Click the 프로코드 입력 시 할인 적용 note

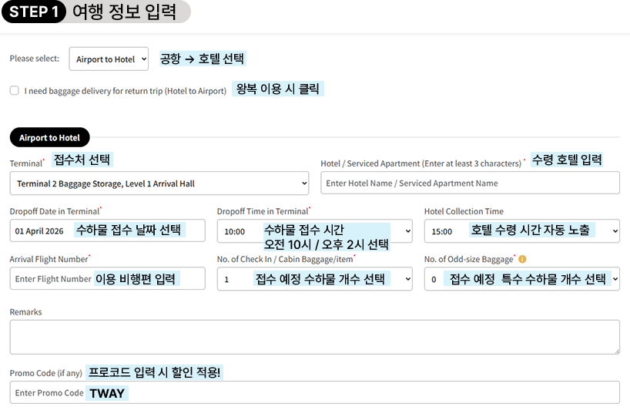[x=155, y=372]
